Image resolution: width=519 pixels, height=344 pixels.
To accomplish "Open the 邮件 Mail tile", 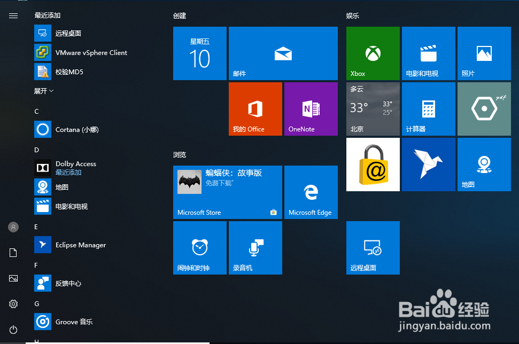I will [x=283, y=53].
